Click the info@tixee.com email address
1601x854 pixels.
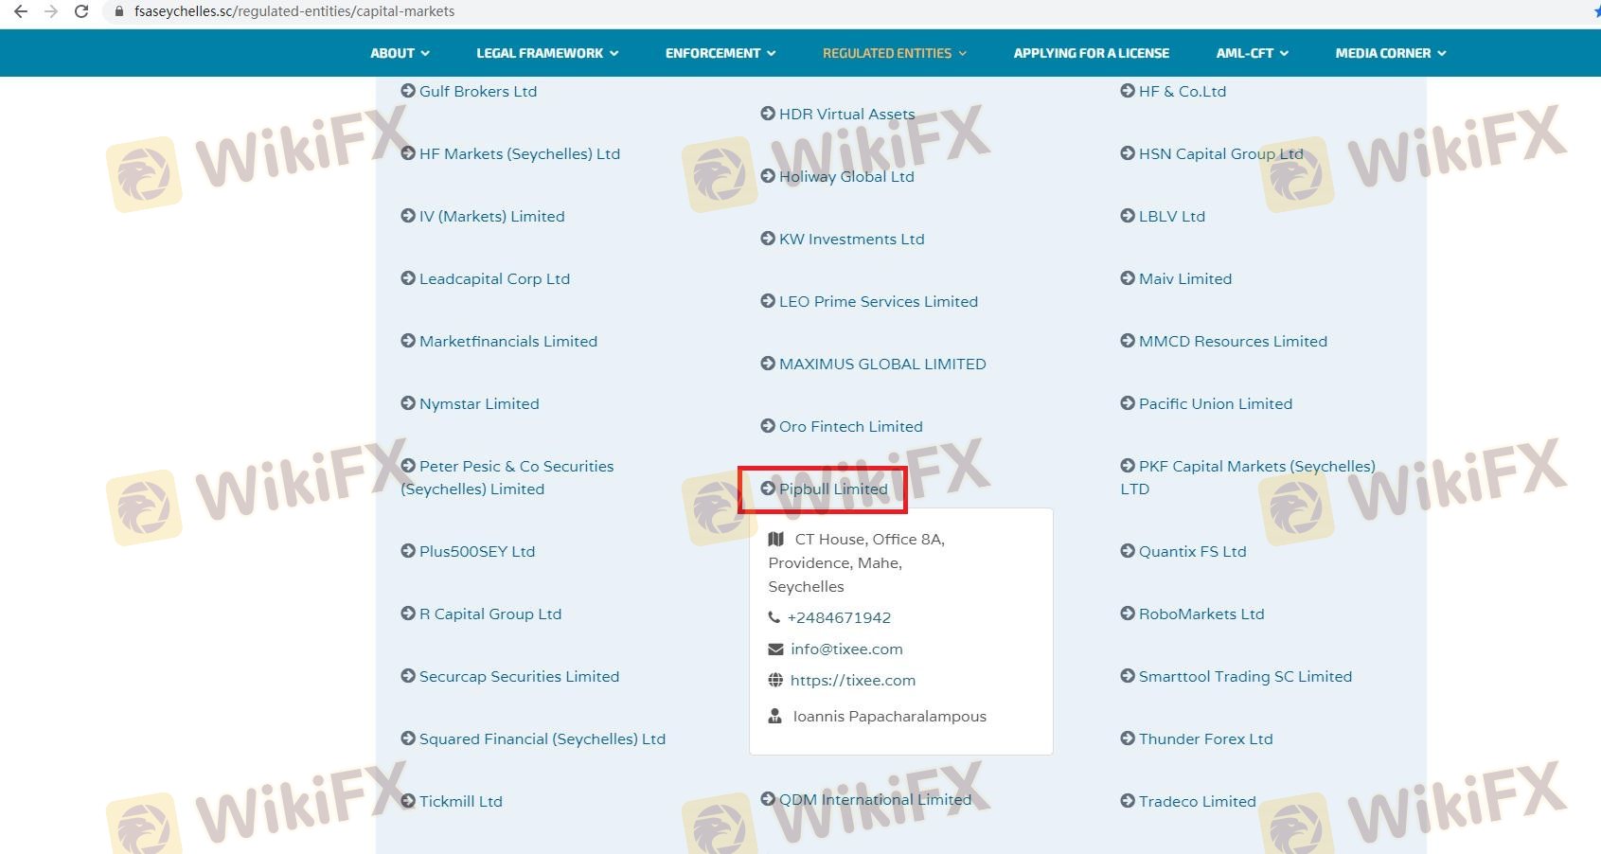(846, 649)
